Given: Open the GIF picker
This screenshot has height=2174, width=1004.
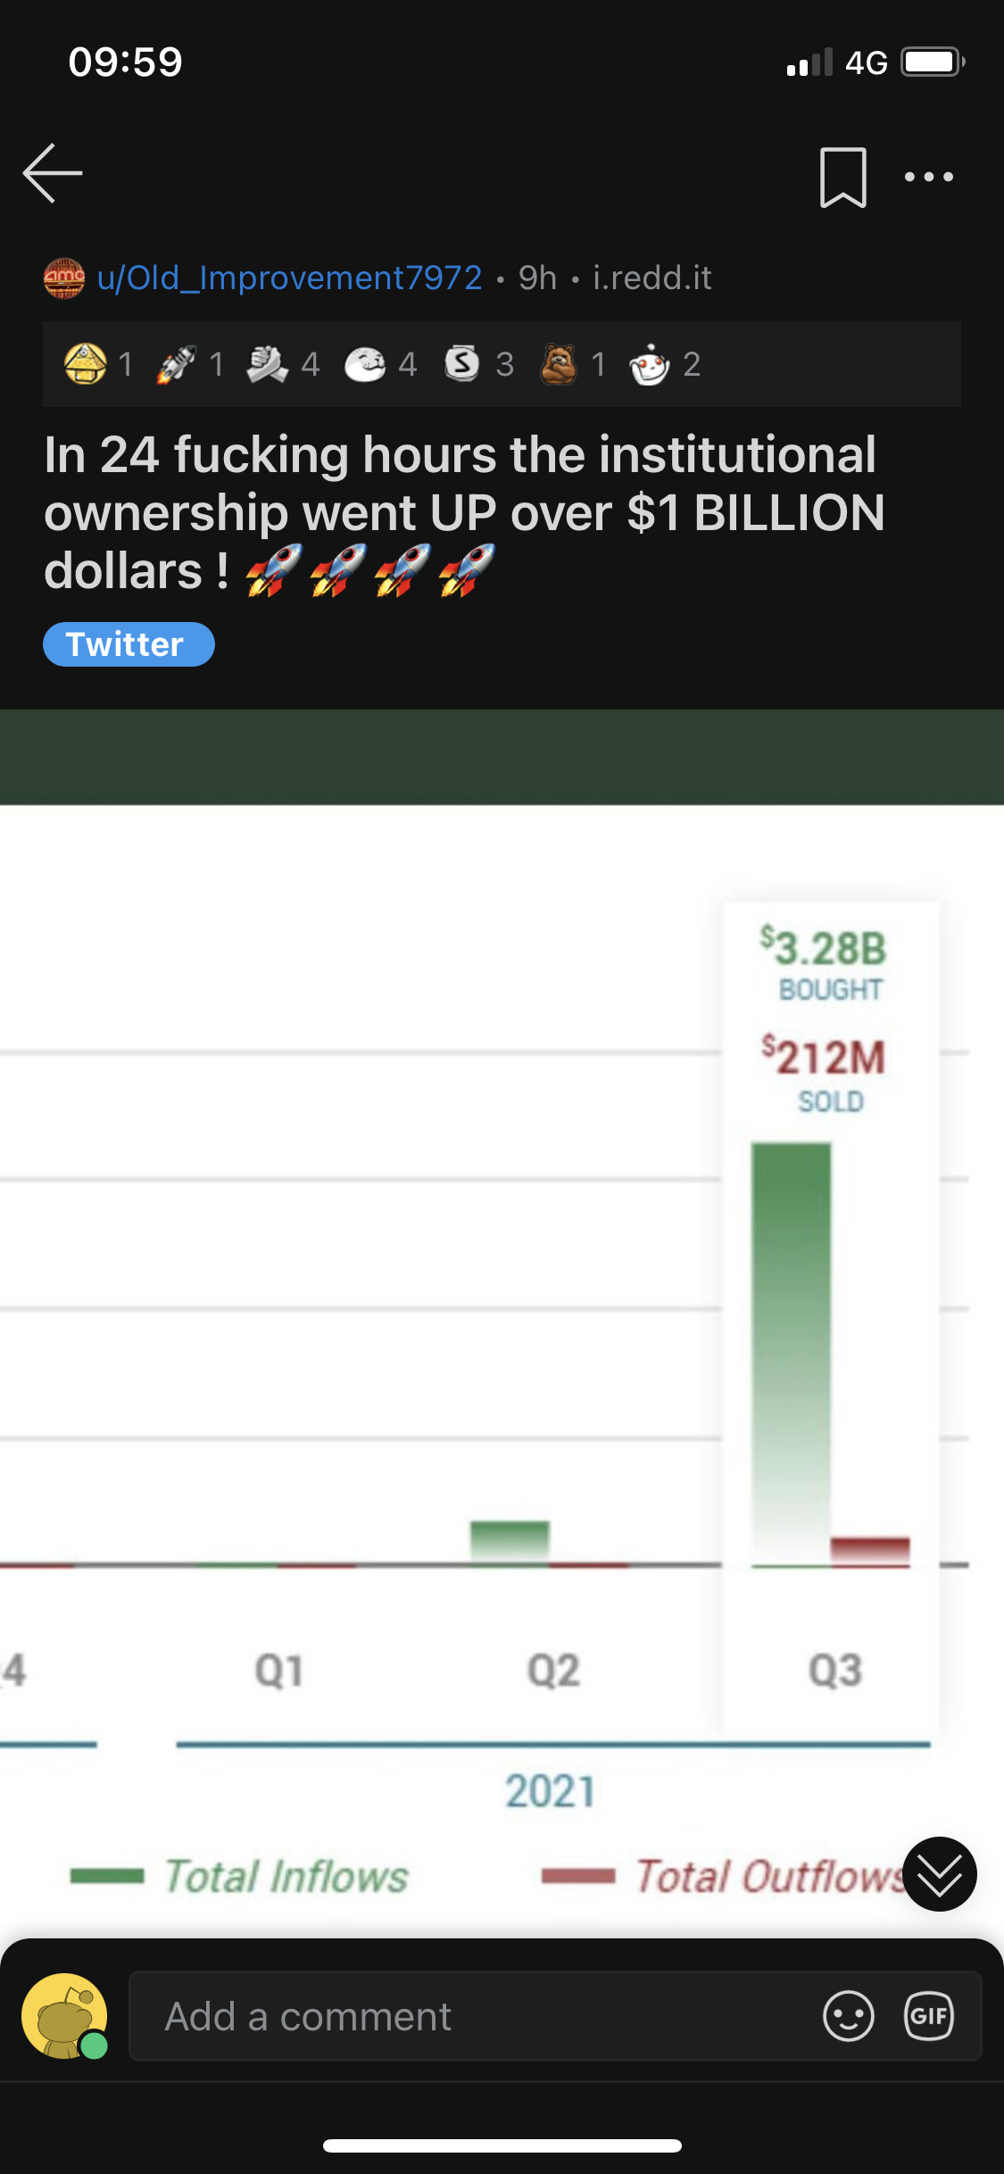Looking at the screenshot, I should point(929,2016).
